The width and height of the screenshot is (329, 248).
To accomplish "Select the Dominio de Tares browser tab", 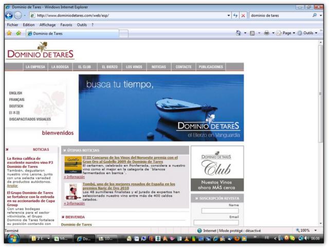I will [x=72, y=33].
